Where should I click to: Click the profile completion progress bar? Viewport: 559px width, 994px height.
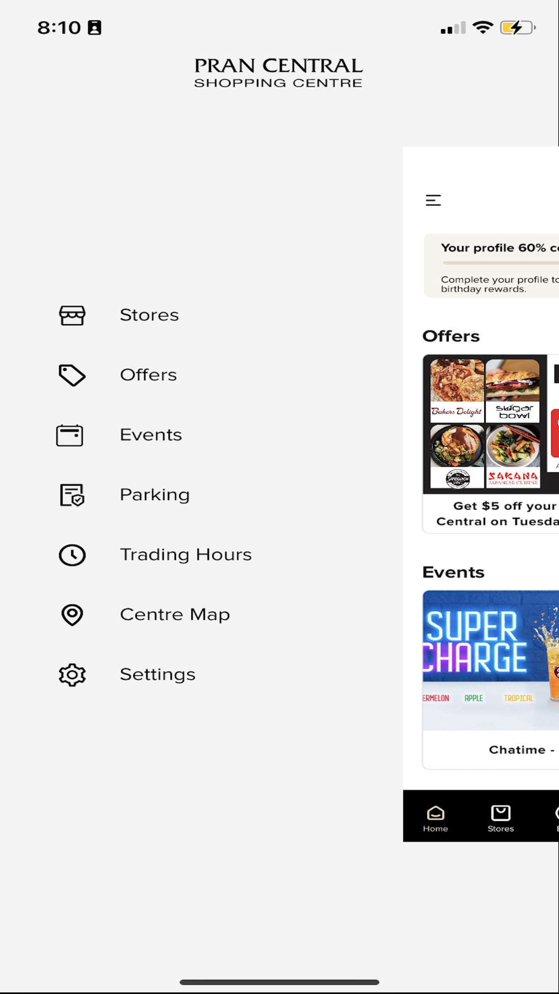pyautogui.click(x=501, y=263)
